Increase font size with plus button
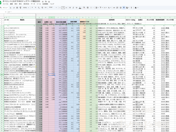176x132 pixels. 66,8
